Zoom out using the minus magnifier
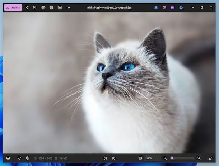Viewport: 219px width, 166px height. (x=165, y=158)
